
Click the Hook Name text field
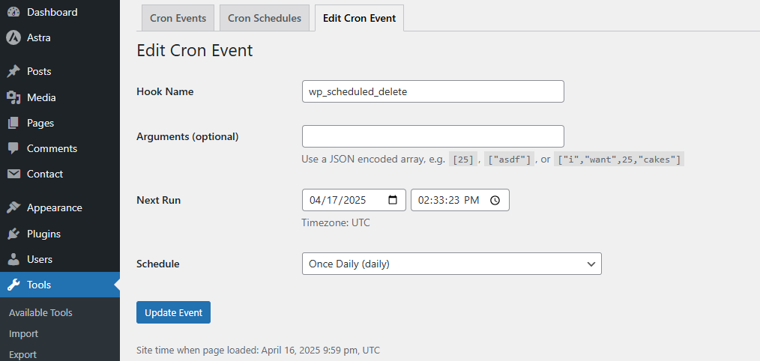tap(432, 91)
